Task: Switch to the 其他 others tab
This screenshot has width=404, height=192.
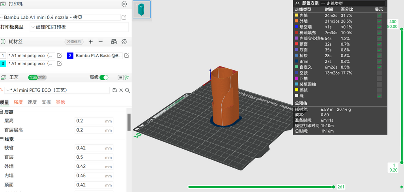Action: pos(60,102)
